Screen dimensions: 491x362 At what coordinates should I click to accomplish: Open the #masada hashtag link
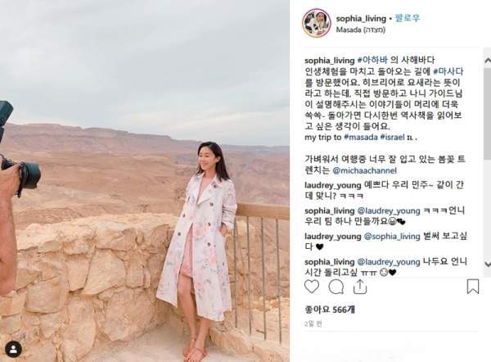click(360, 138)
